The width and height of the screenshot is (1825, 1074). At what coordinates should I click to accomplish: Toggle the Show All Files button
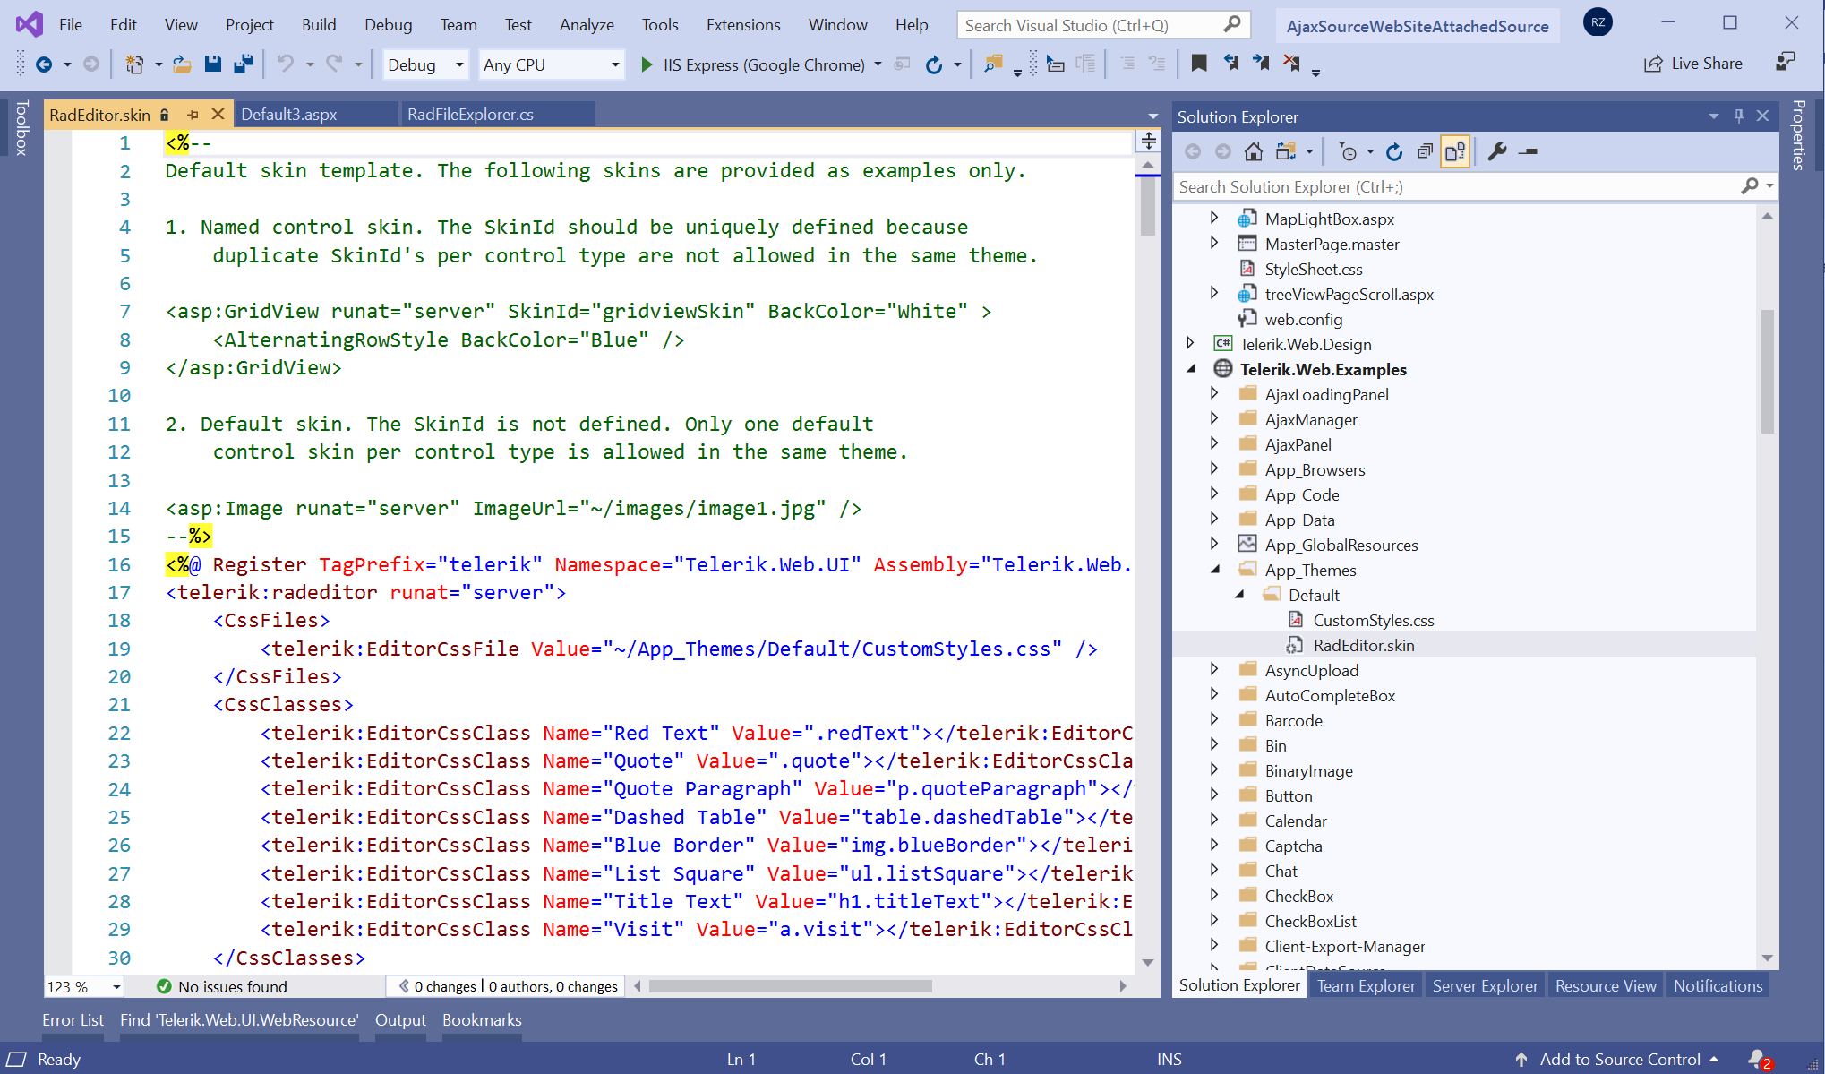(1455, 152)
